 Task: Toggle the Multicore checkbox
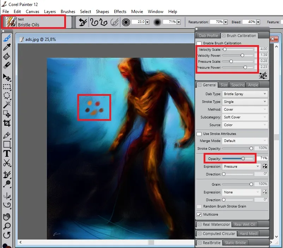pyautogui.click(x=199, y=215)
